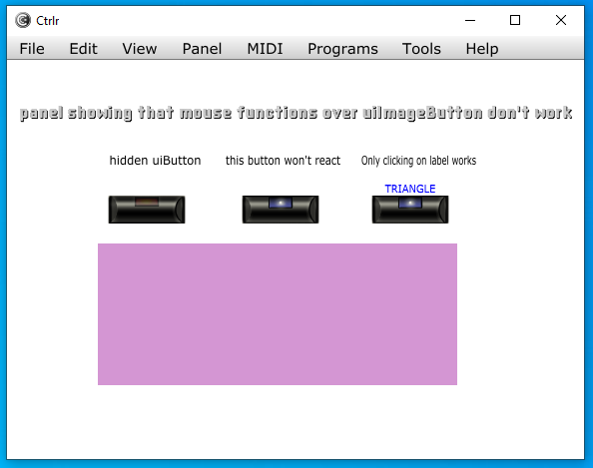Open the File menu

32,49
